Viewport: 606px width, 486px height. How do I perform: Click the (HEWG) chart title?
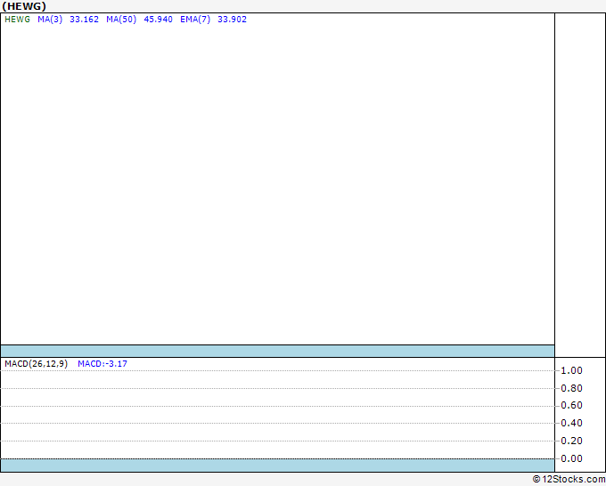[24, 6]
